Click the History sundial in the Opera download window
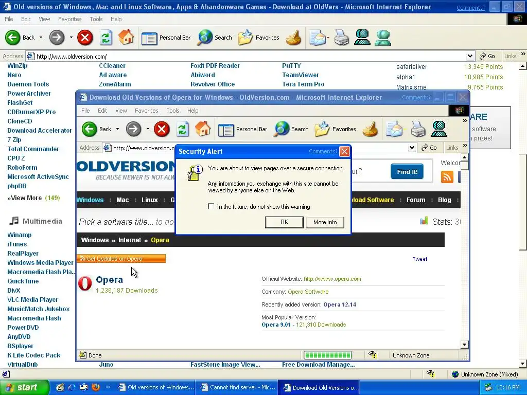The height and width of the screenshot is (395, 527). [370, 129]
